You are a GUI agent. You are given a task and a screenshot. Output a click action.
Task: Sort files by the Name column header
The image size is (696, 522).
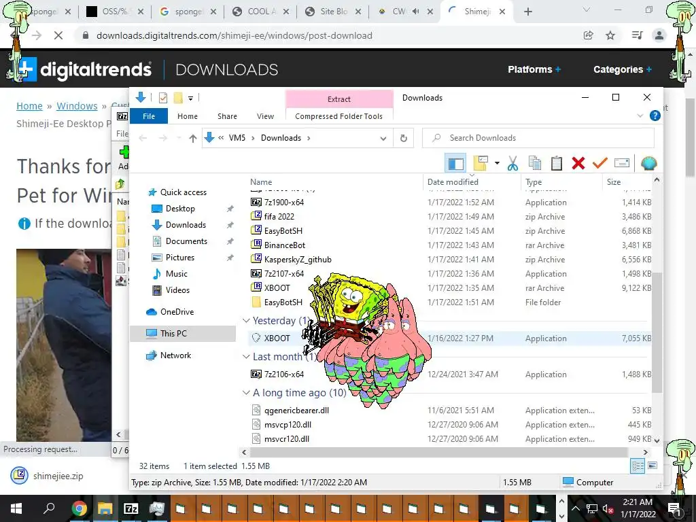pyautogui.click(x=260, y=182)
